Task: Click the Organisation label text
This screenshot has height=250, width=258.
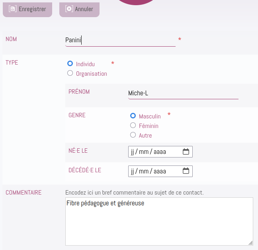Action: [x=92, y=74]
